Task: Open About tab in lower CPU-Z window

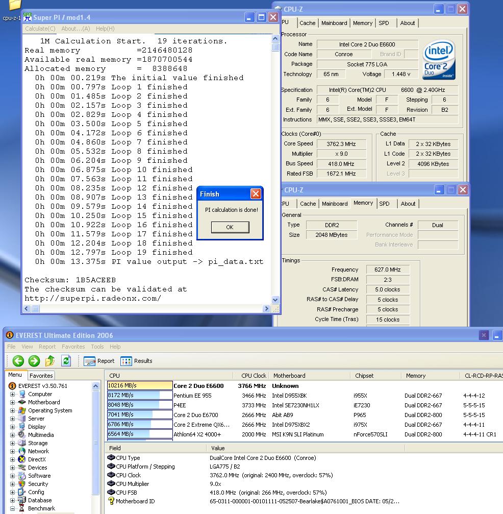Action: (x=408, y=204)
